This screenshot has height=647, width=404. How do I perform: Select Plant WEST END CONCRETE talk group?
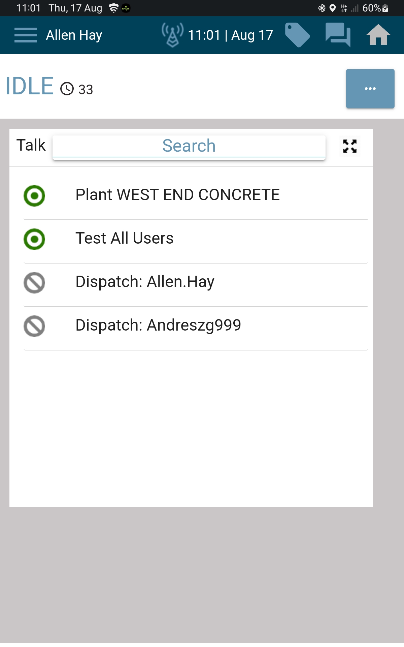coord(177,195)
